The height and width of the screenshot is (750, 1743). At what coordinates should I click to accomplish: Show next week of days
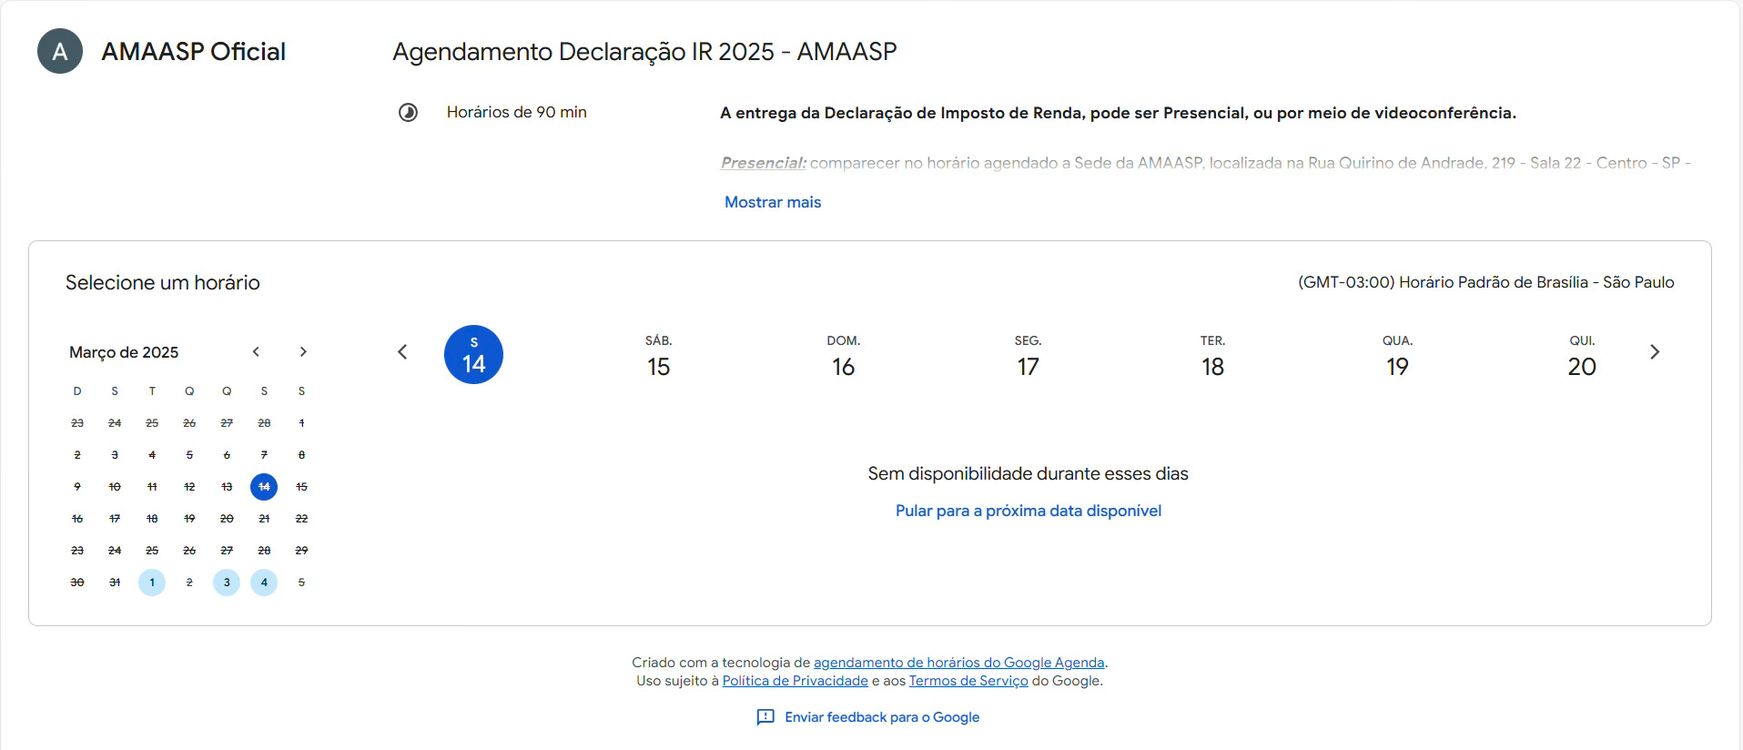(x=1655, y=352)
